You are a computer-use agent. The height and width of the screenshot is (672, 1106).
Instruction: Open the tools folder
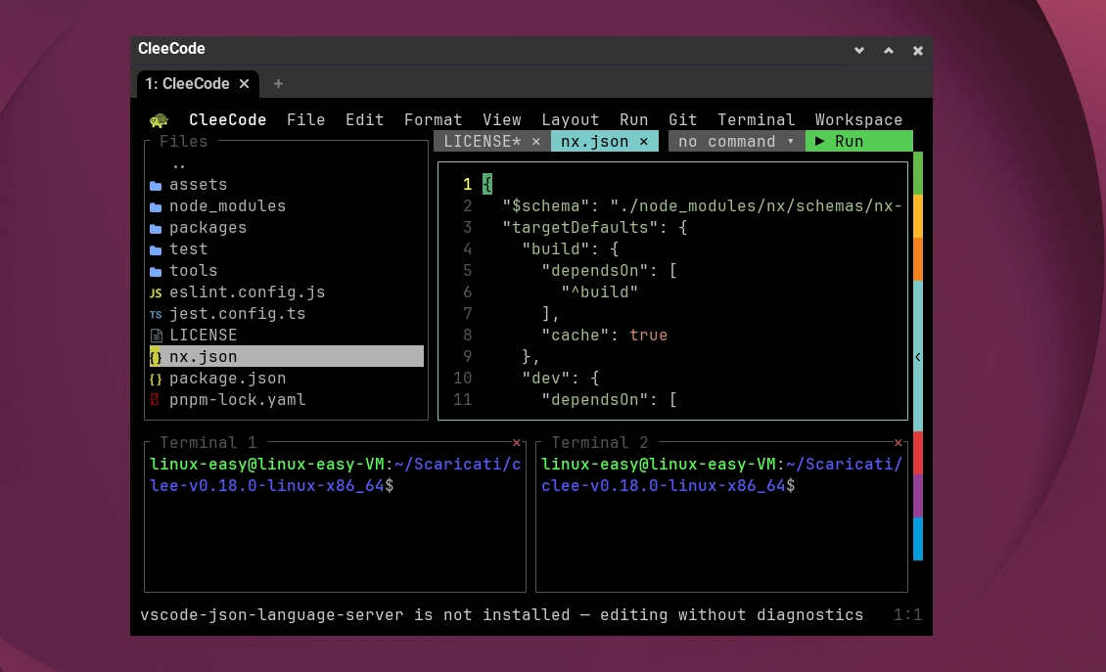pos(183,271)
